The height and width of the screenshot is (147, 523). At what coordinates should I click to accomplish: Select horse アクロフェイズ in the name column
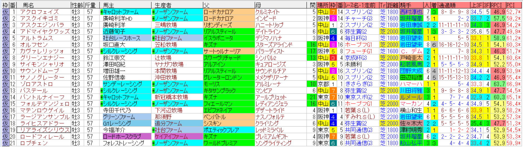[39, 12]
